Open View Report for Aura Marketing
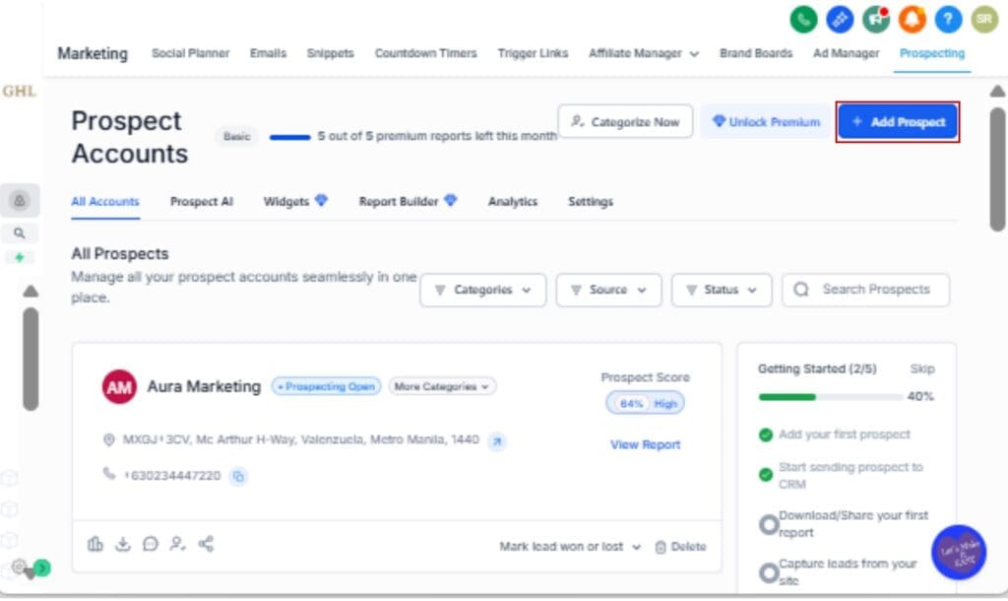The width and height of the screenshot is (1008, 601). point(645,444)
